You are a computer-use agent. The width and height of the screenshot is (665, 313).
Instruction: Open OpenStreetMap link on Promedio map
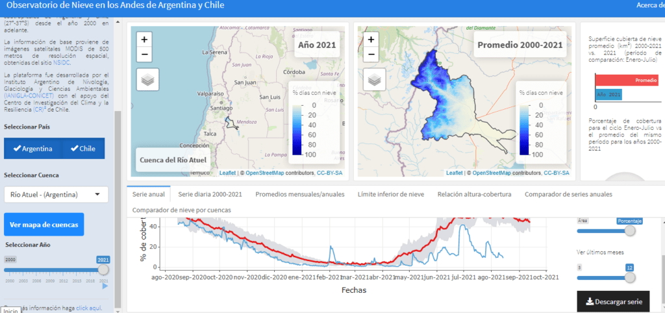[492, 173]
